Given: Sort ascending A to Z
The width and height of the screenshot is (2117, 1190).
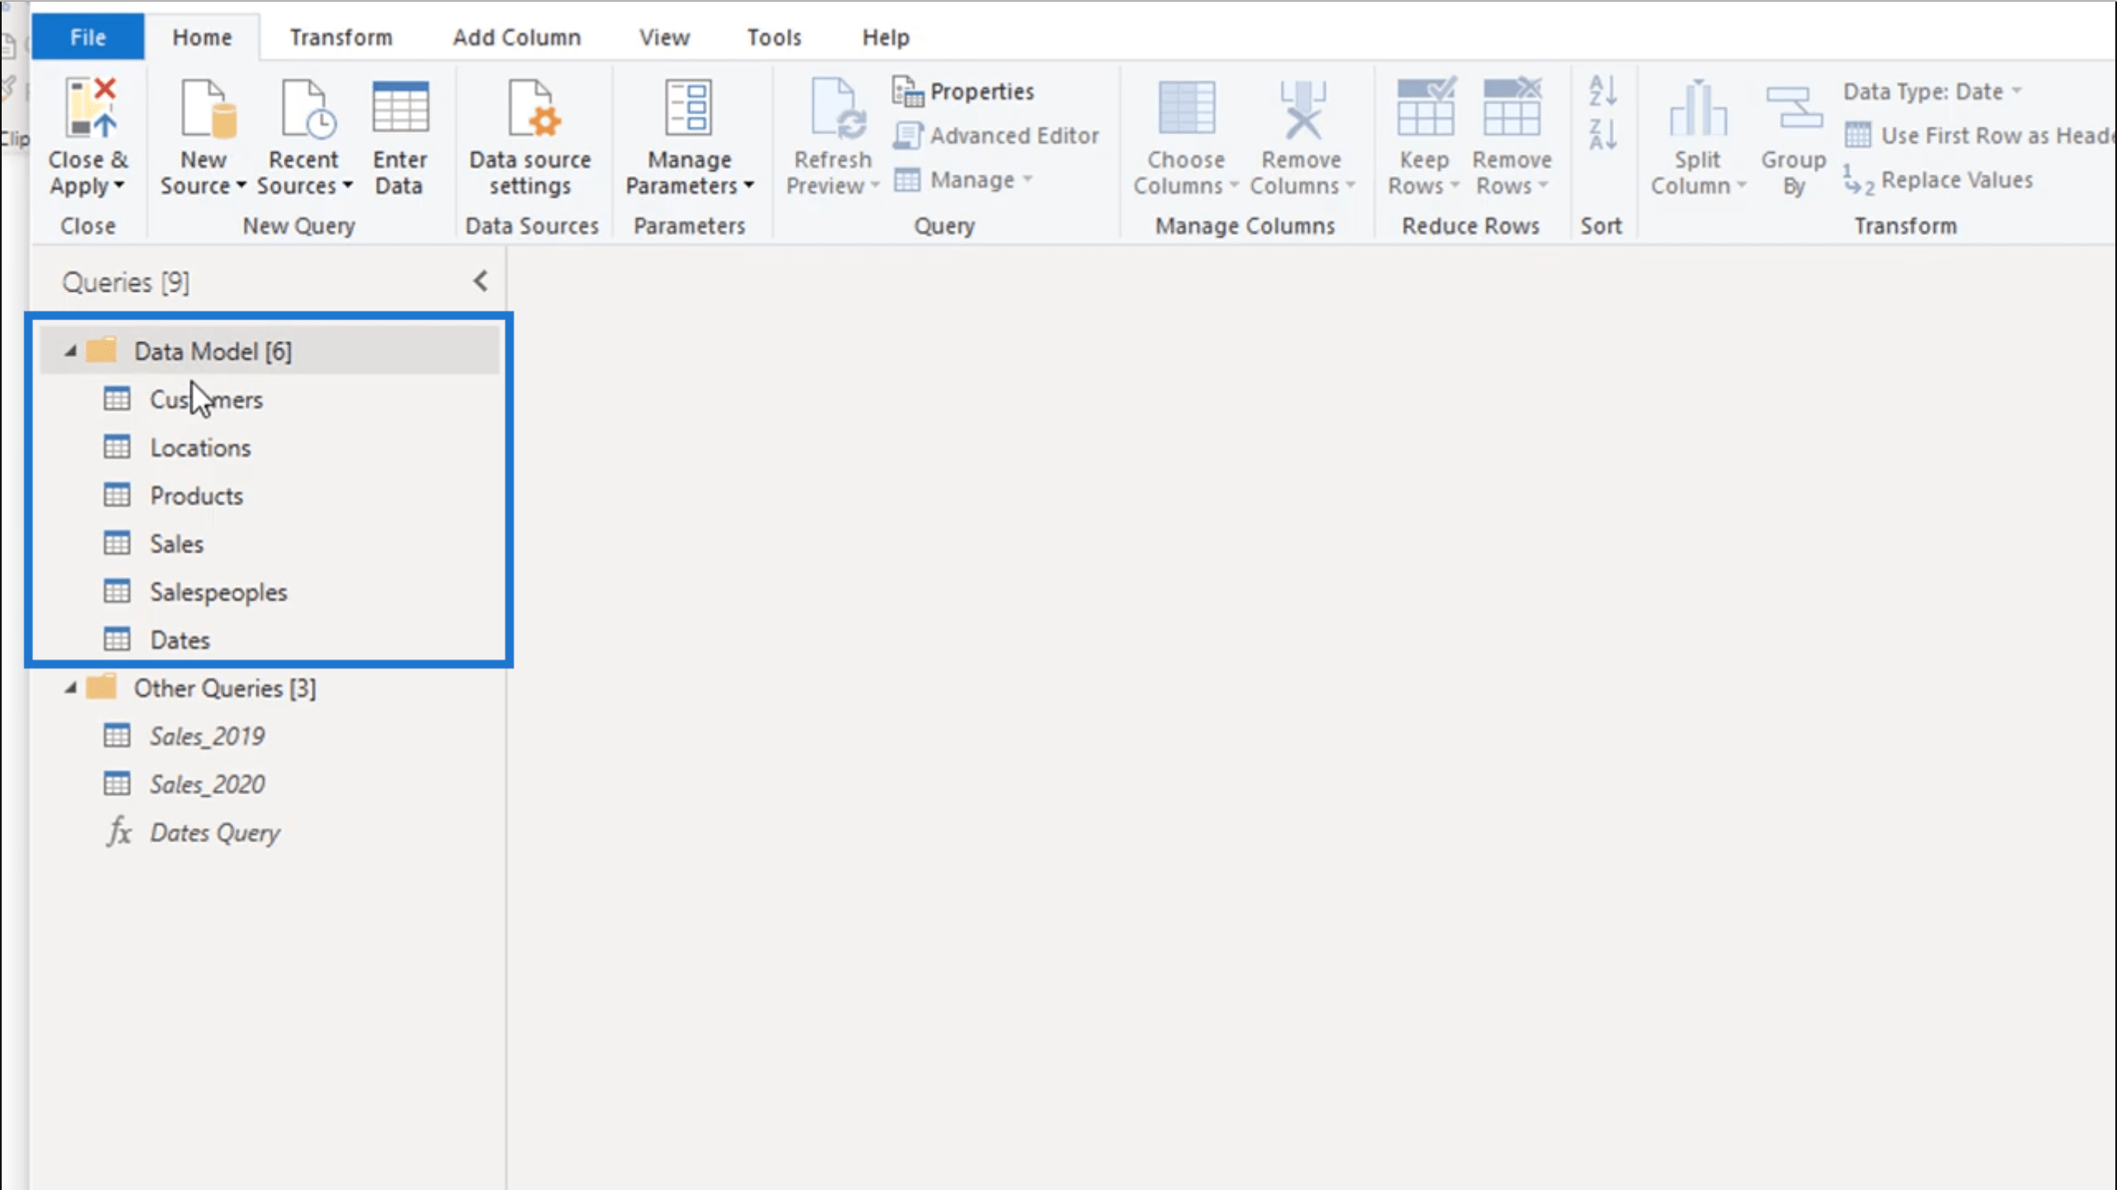Looking at the screenshot, I should click(x=1603, y=91).
